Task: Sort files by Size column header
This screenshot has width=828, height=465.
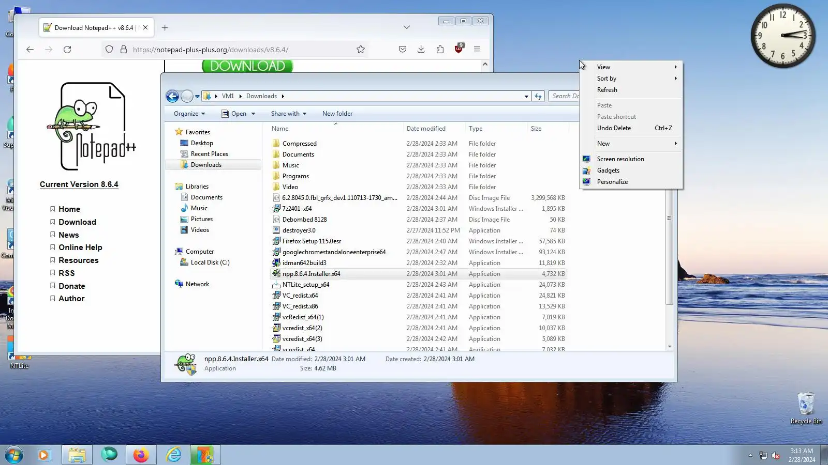Action: pyautogui.click(x=536, y=129)
